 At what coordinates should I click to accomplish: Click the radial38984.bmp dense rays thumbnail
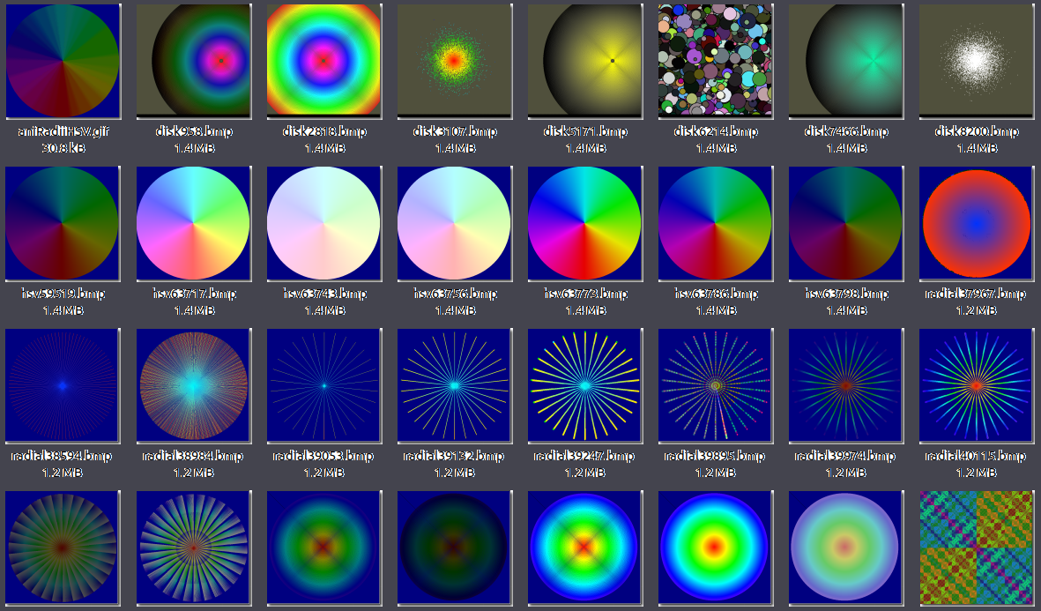192,385
